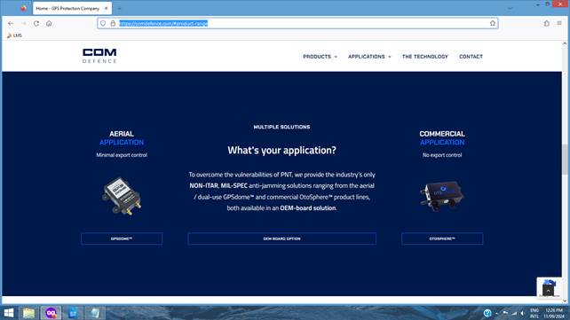Open The Technology page

point(425,57)
